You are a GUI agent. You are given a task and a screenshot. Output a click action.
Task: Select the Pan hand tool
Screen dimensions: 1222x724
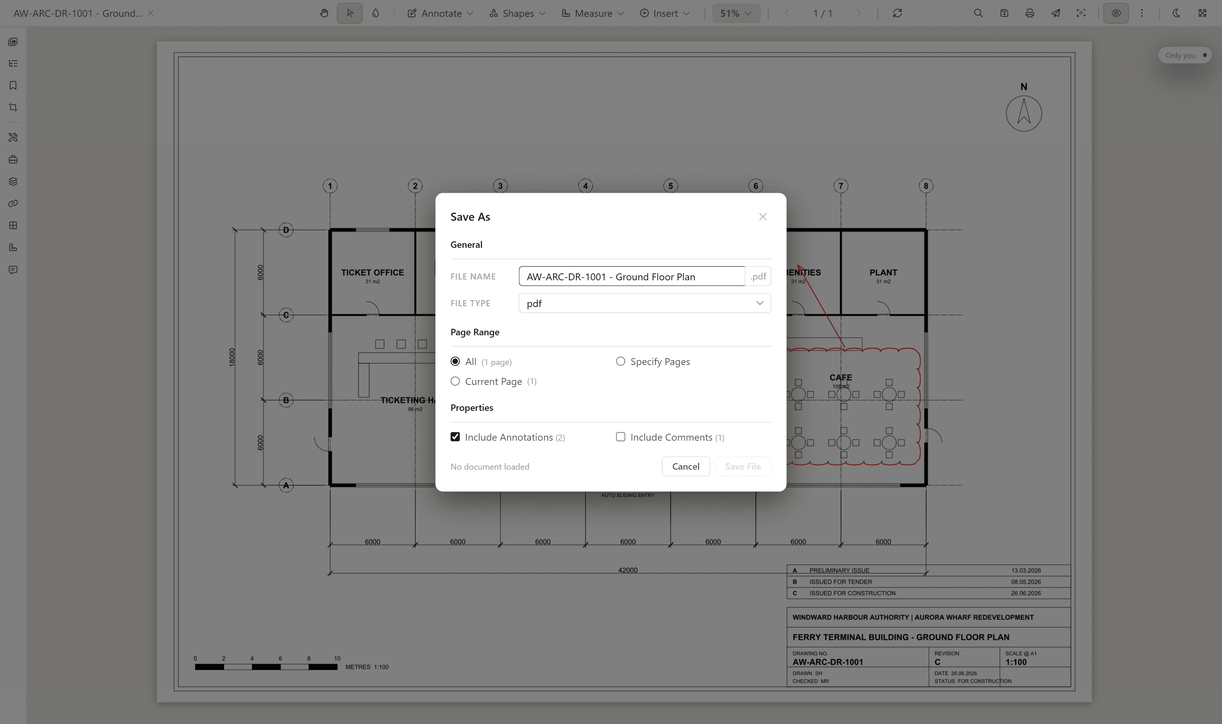click(x=324, y=13)
